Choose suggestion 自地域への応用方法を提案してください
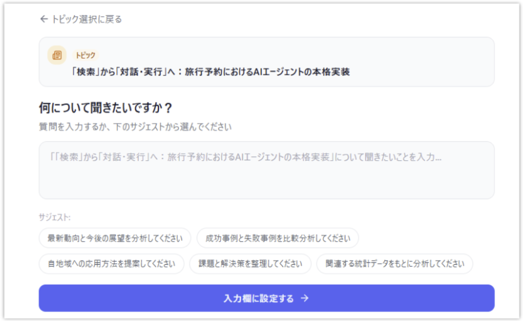 coord(111,264)
